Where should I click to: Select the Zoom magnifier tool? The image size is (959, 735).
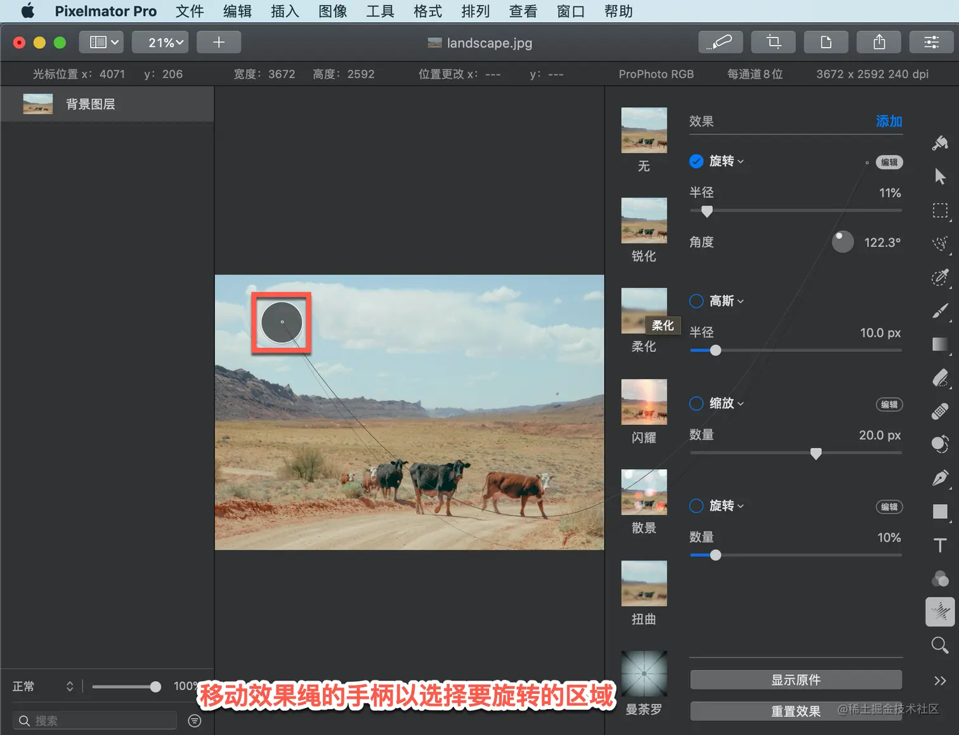[940, 646]
